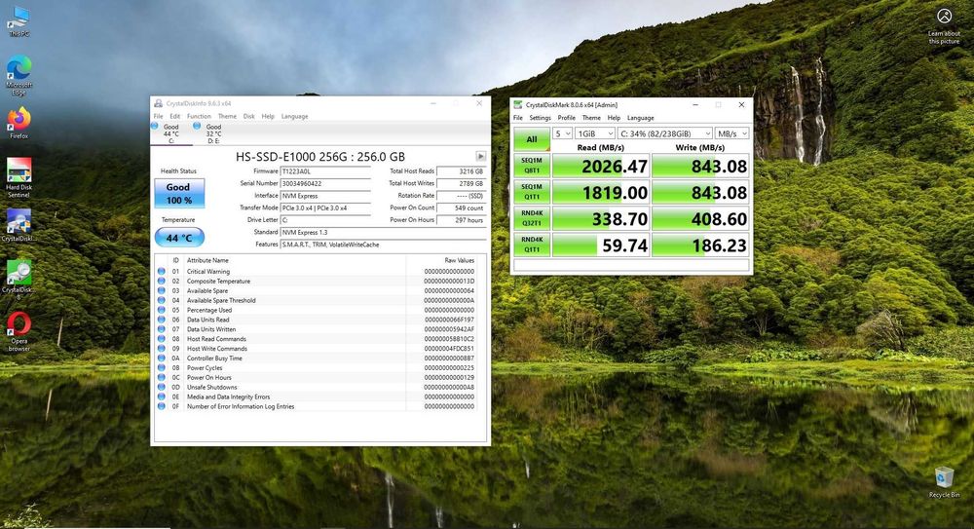The height and width of the screenshot is (529, 974).
Task: Click status circle beside Unsafe Shutdowns
Action: (x=162, y=388)
